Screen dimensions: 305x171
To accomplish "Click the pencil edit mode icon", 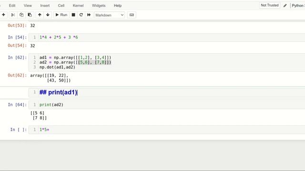I will [285, 6].
